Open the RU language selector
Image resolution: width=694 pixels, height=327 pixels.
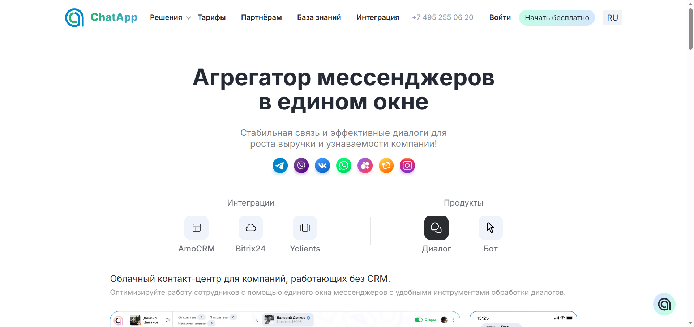click(612, 18)
